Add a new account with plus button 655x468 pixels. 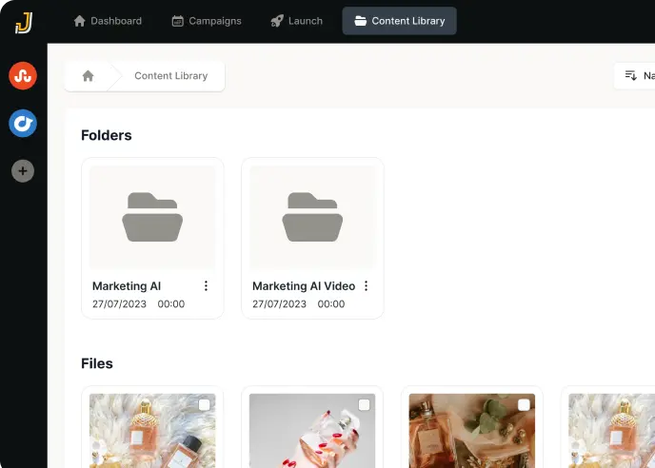click(x=23, y=171)
